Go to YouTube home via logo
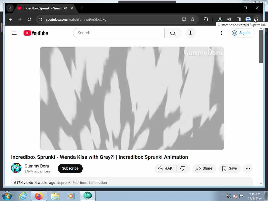Image resolution: width=268 pixels, height=201 pixels. click(36, 33)
